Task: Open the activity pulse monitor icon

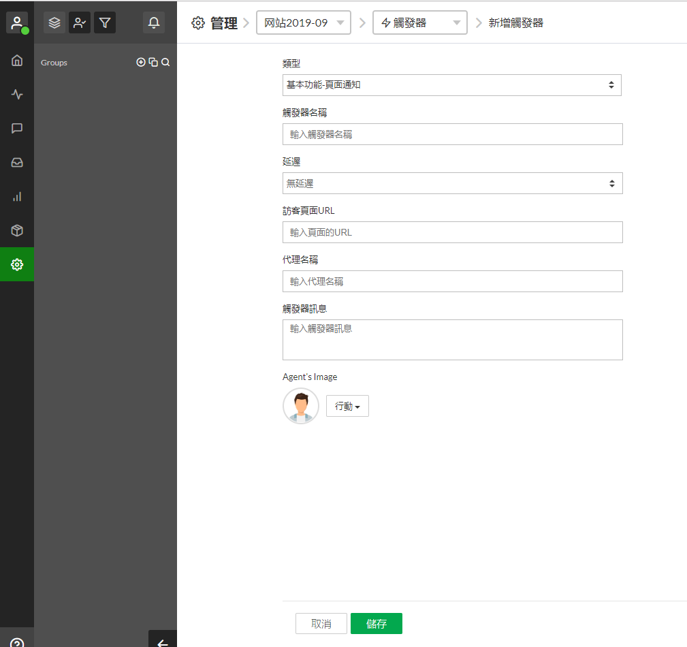Action: point(17,95)
